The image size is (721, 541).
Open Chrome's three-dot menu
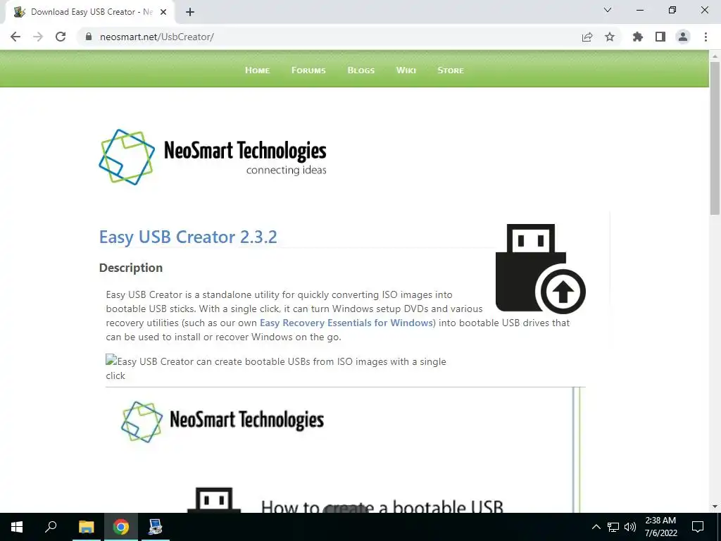[x=706, y=37]
